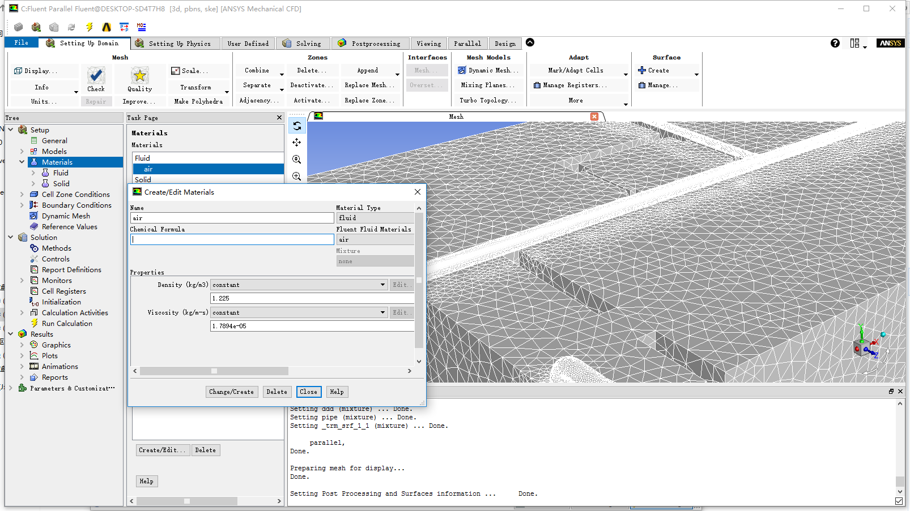Collapse the Solution tree node

[11, 237]
